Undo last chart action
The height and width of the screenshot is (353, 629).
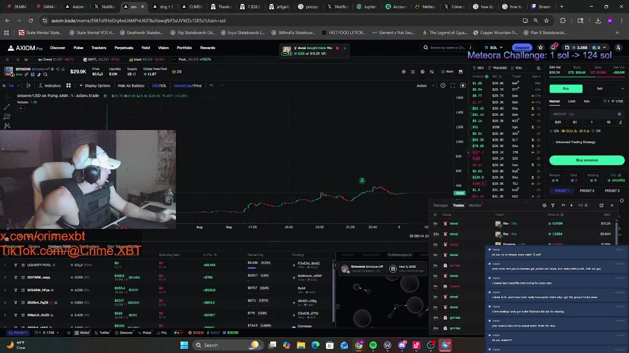pos(211,86)
